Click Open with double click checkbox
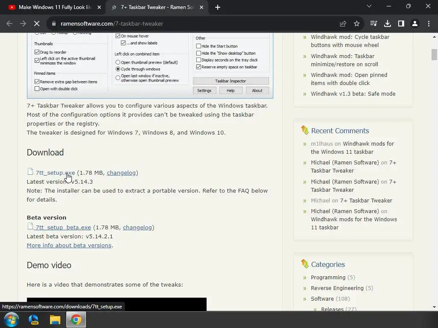 pos(37,89)
